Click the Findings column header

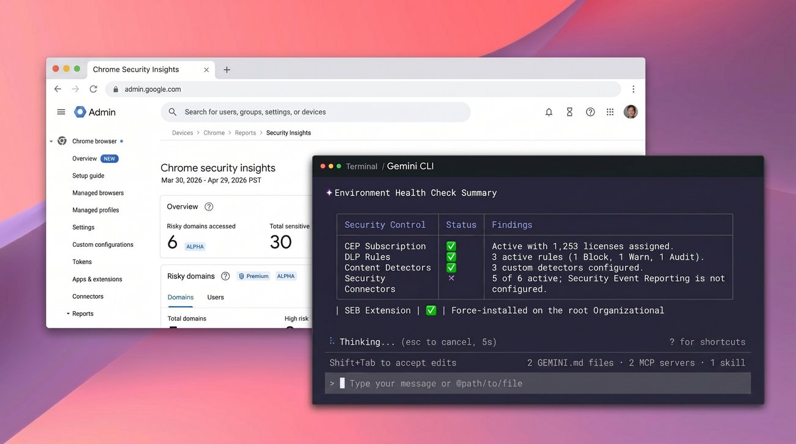click(512, 225)
